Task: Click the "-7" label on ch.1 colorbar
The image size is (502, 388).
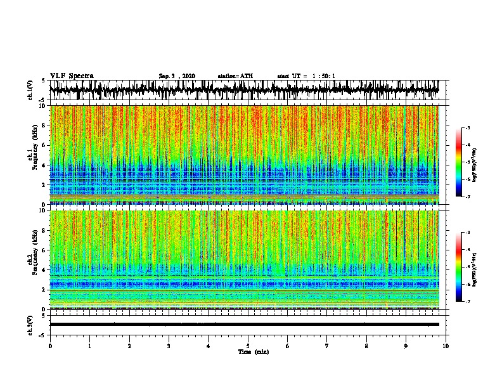Action: [467, 197]
